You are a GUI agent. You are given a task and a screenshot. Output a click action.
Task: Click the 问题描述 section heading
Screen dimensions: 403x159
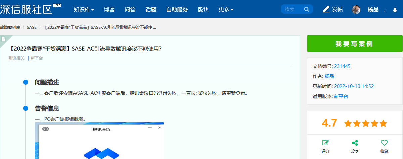tap(47, 82)
